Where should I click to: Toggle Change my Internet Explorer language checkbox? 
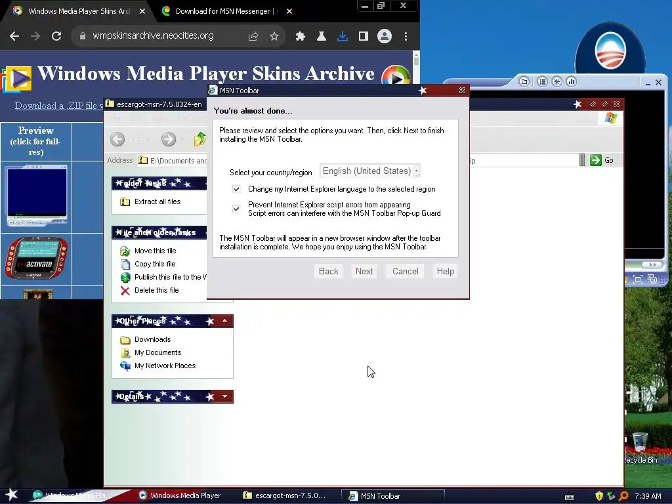pyautogui.click(x=236, y=189)
